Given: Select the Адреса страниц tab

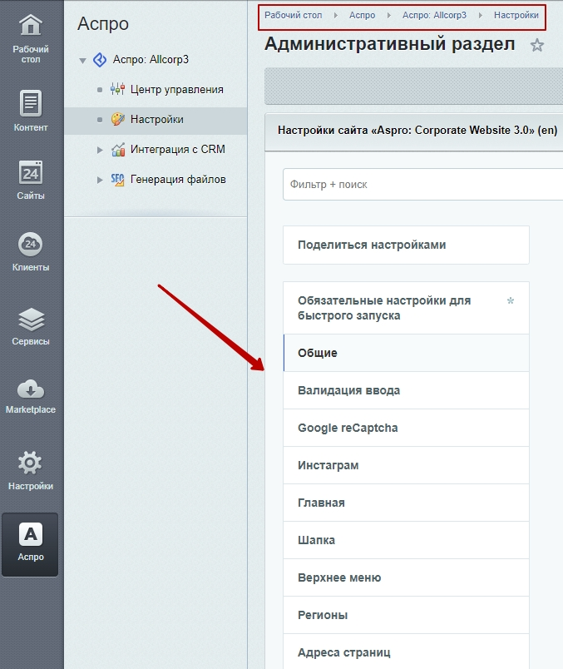Looking at the screenshot, I should click(x=406, y=652).
